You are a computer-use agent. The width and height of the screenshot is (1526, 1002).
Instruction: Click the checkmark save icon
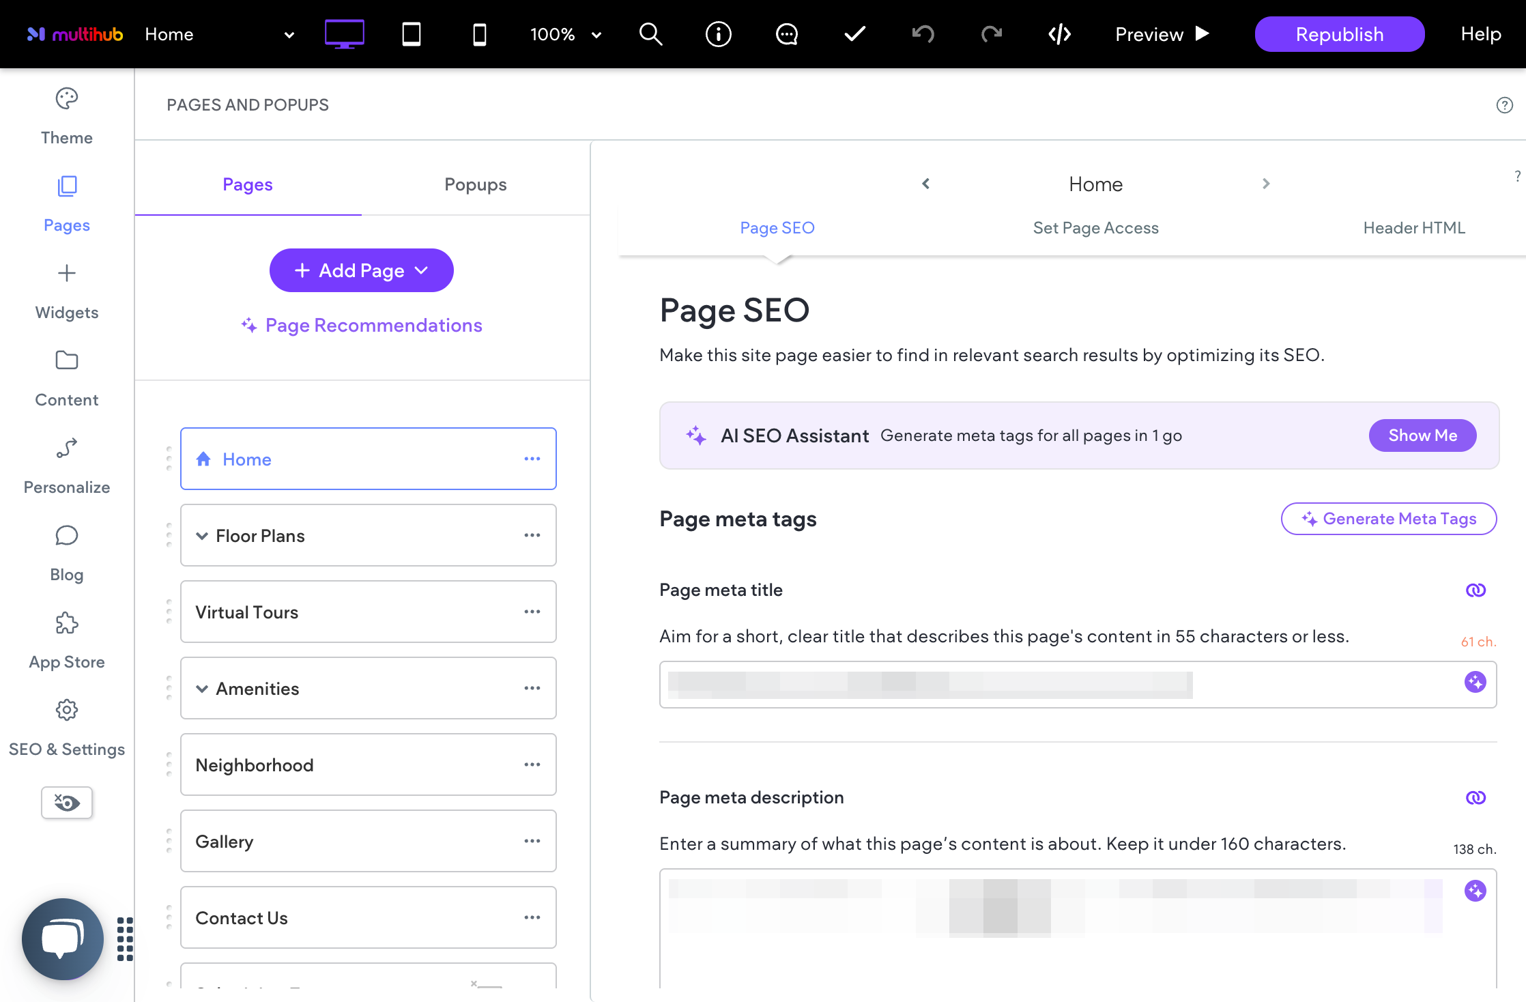pyautogui.click(x=855, y=33)
